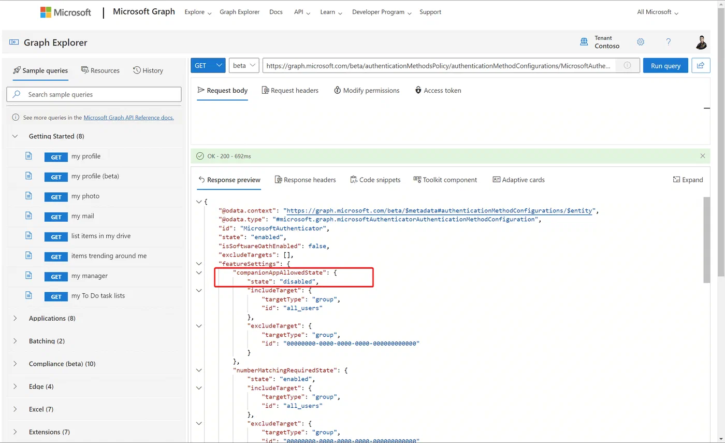
Task: Click document icon beside my To Do task lists
Action: click(x=29, y=295)
